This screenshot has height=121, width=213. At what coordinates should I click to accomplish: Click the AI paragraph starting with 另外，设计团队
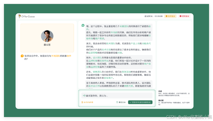tap(119, 62)
